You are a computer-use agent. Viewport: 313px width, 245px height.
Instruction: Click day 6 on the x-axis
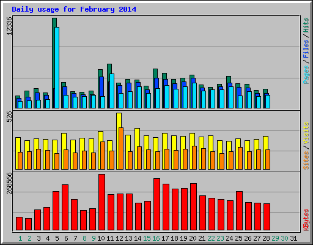66,238
